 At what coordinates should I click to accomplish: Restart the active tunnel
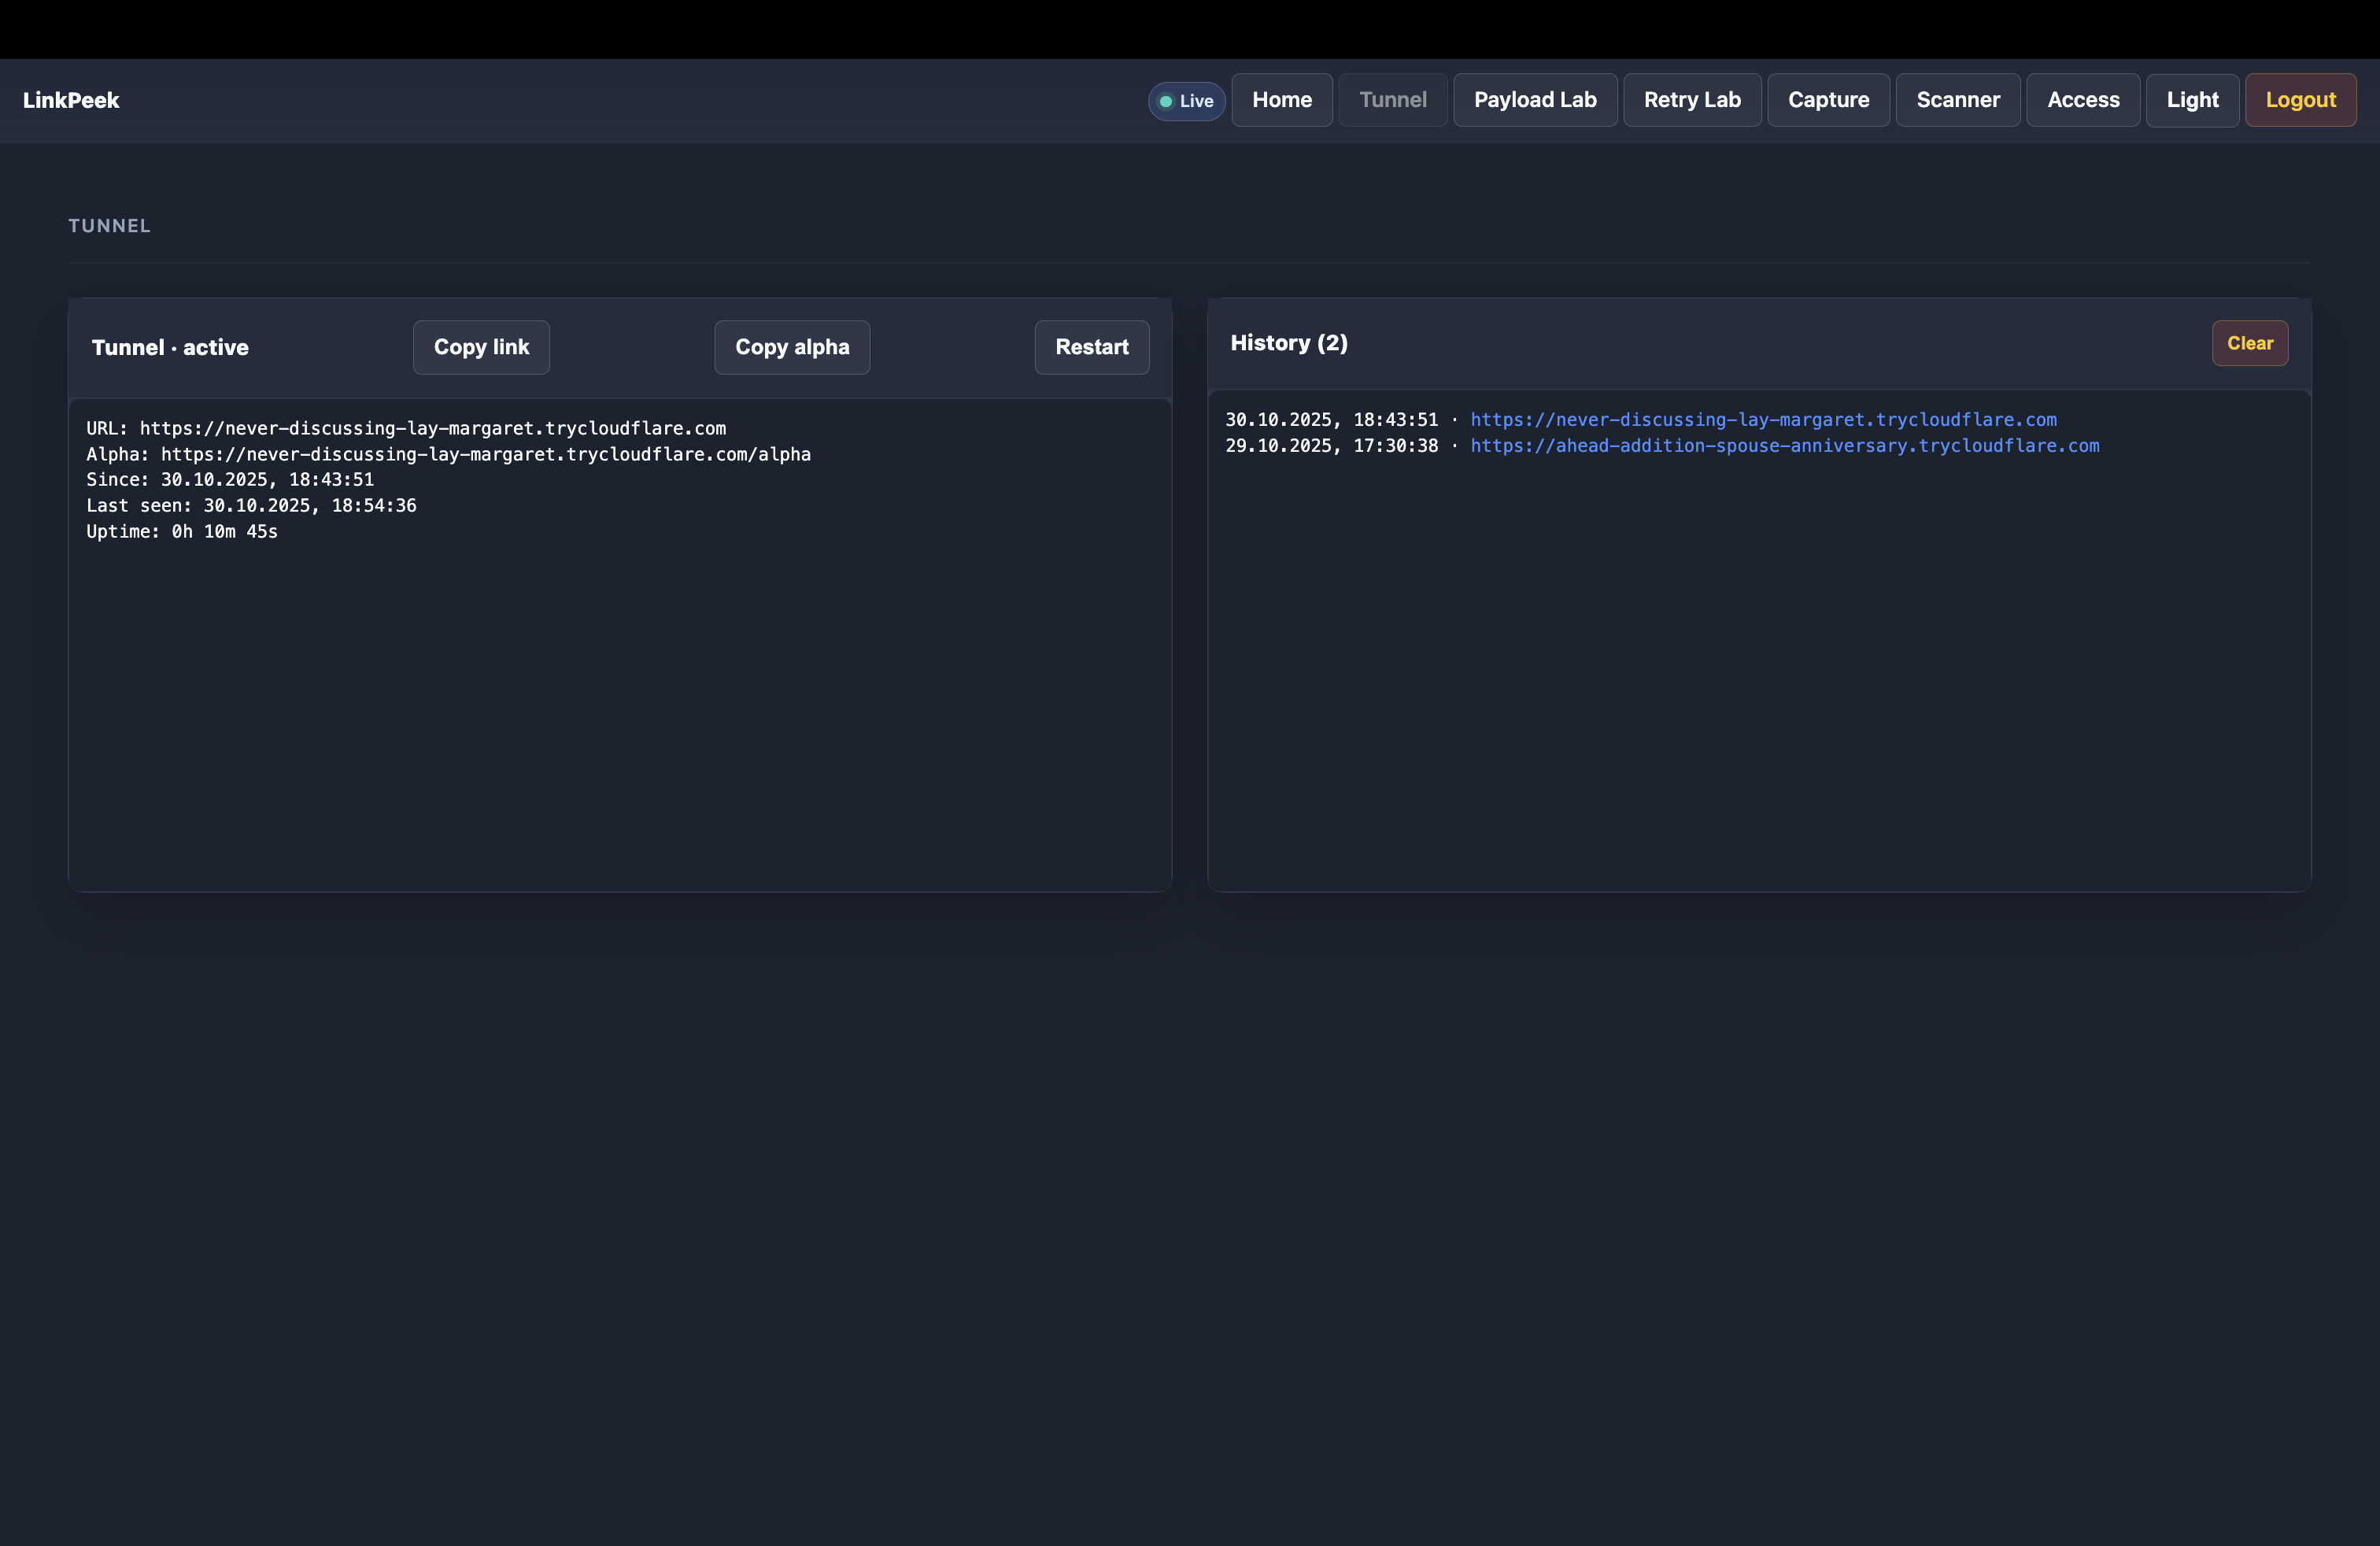click(x=1092, y=347)
